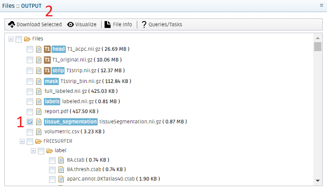Check the BA.ctab checkbox

tap(52, 160)
